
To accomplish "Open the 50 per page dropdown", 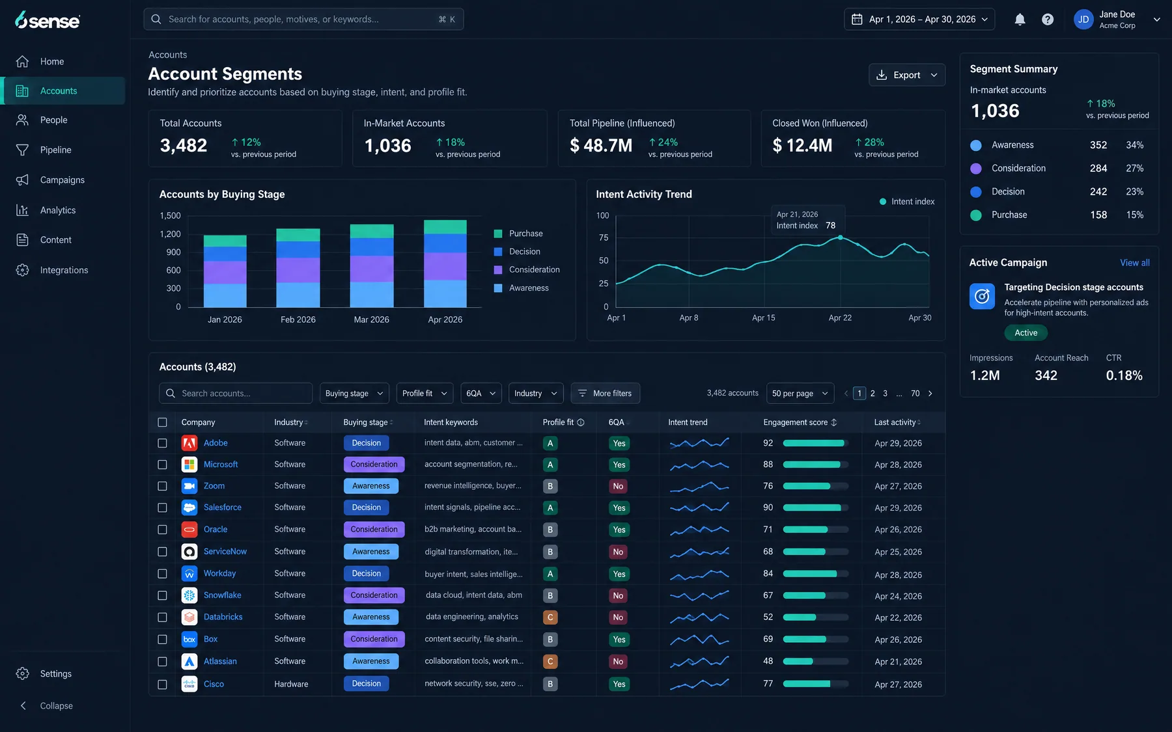I will (x=800, y=394).
